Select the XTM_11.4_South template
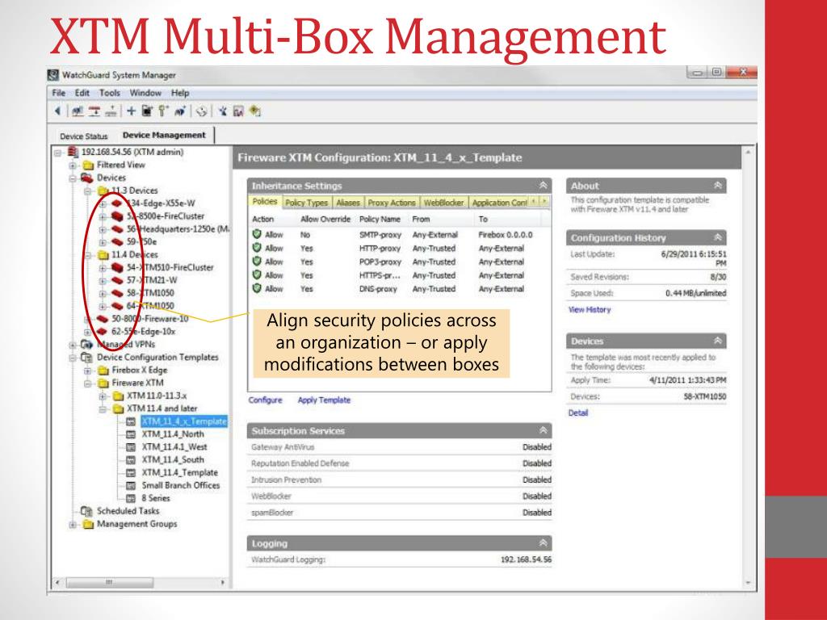This screenshot has height=620, width=827. pyautogui.click(x=173, y=459)
